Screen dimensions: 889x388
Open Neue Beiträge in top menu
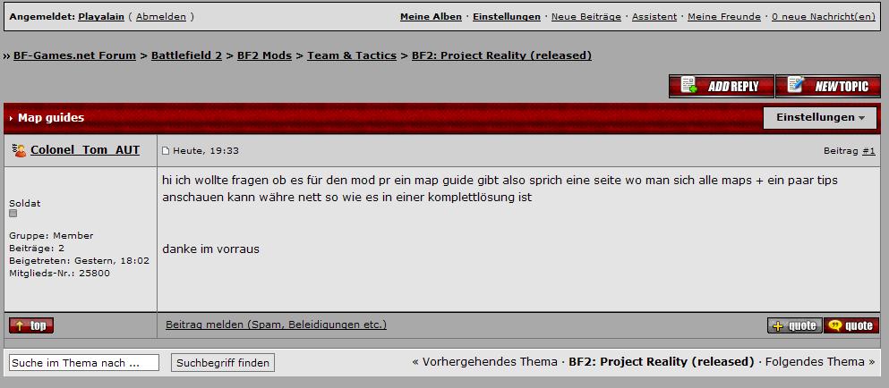click(586, 16)
